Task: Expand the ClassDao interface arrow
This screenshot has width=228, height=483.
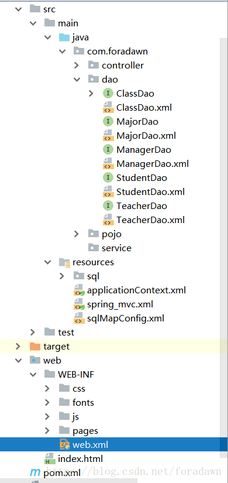Action: click(x=91, y=93)
